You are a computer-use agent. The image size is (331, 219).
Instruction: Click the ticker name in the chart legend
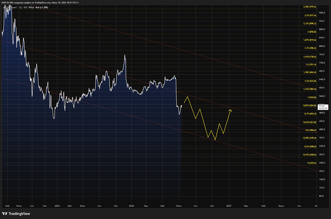coord(10,7)
